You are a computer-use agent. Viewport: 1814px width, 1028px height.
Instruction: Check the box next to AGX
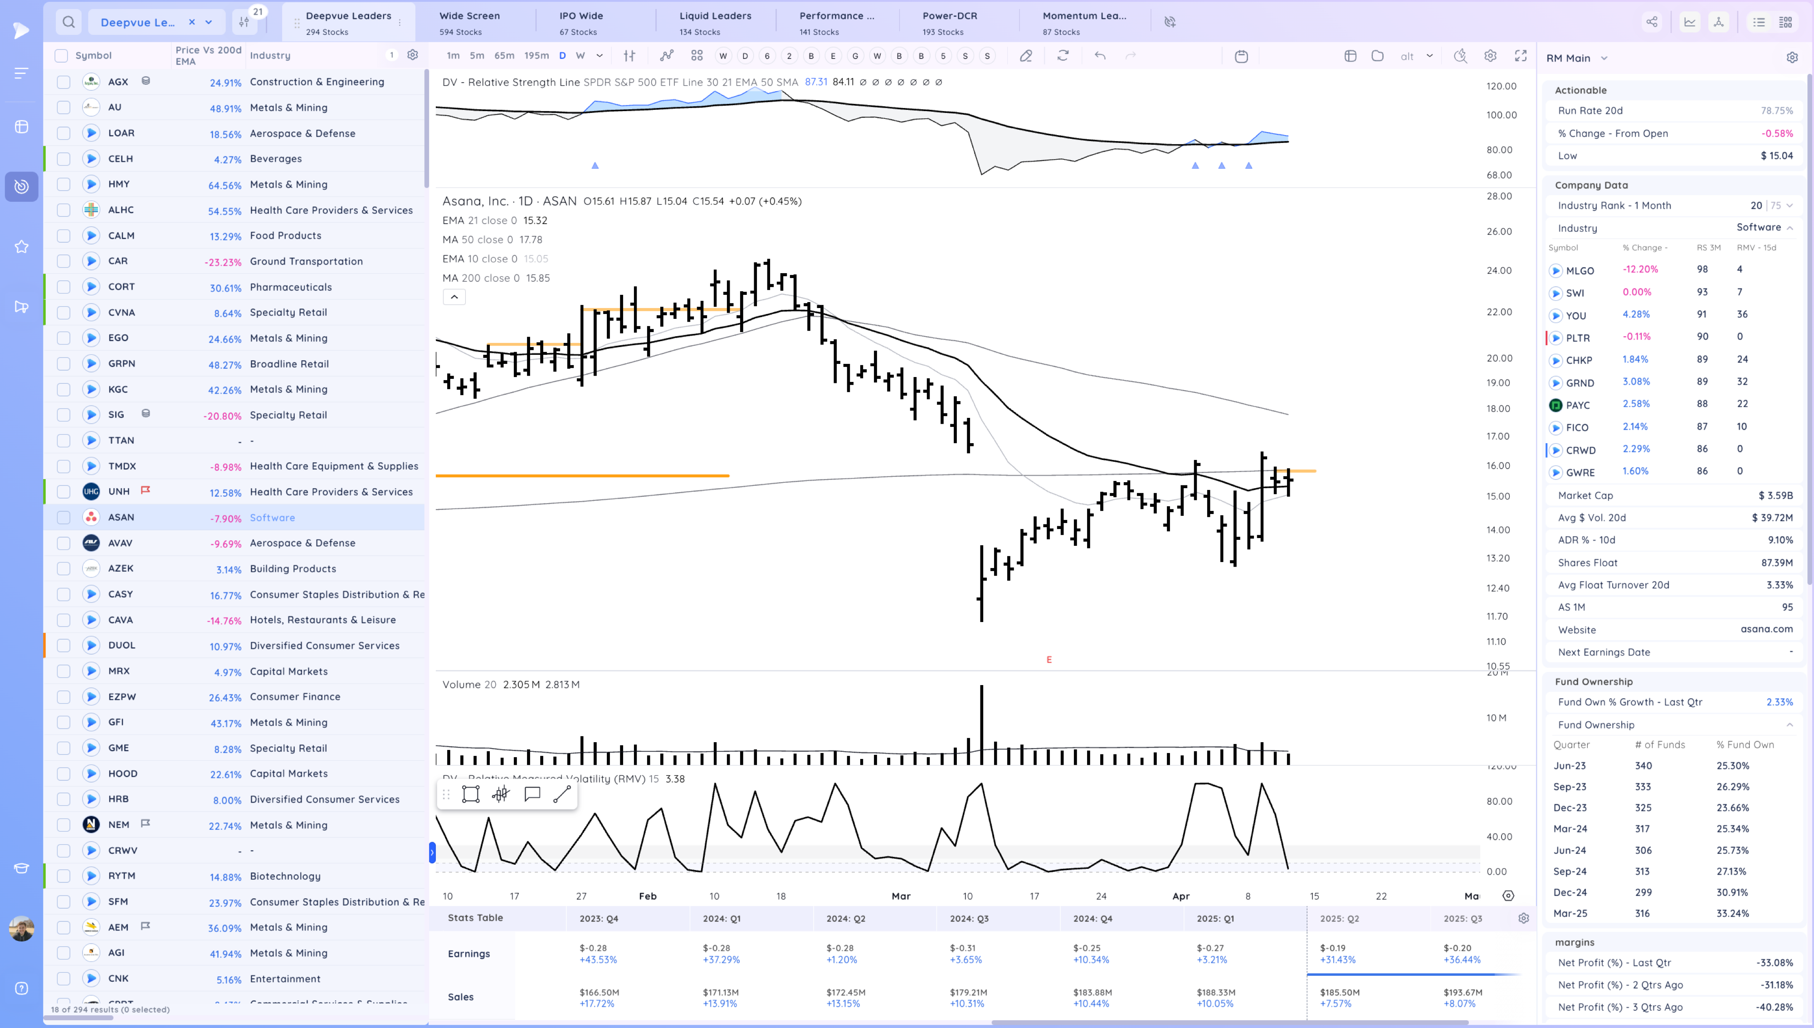(63, 82)
